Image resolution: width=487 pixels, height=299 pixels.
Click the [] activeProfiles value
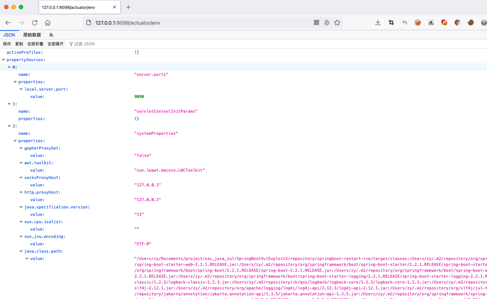point(137,52)
